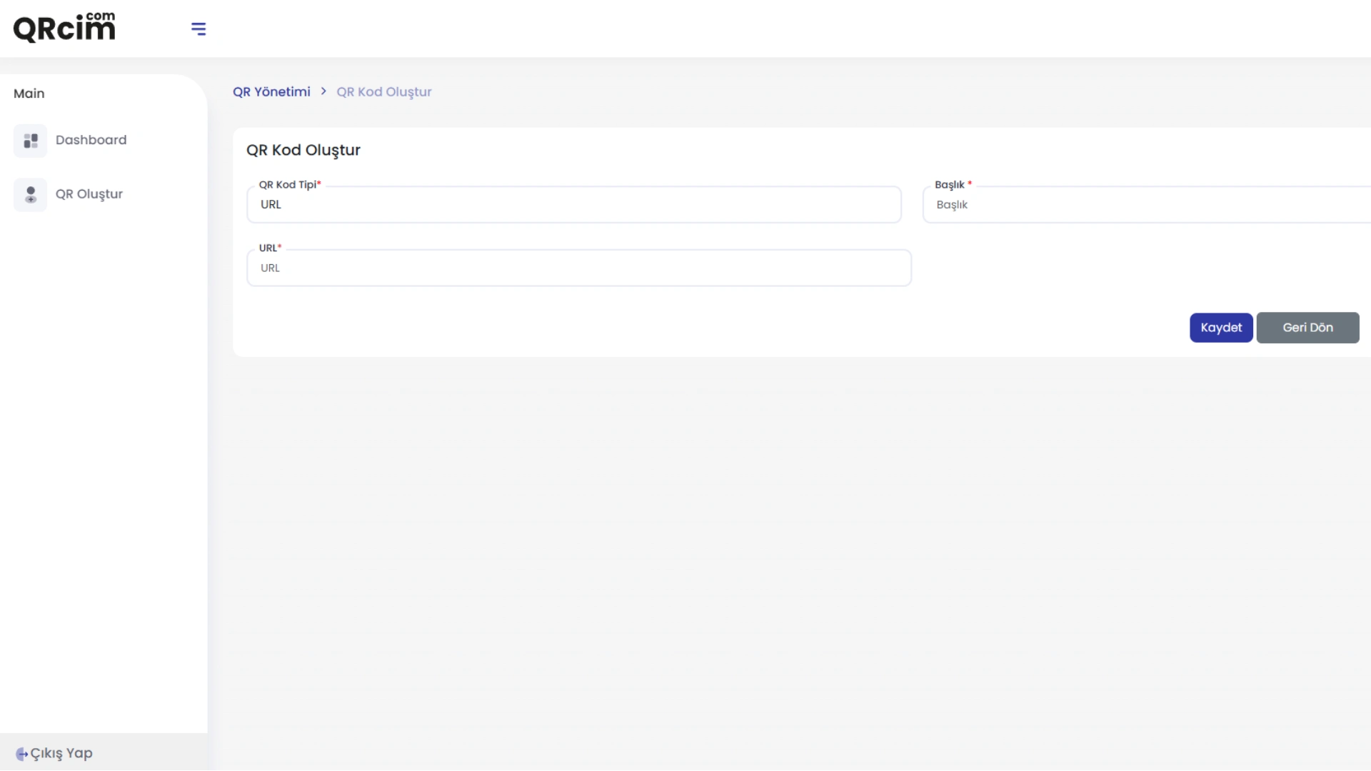Click the Çıkış Yap logout icon

(x=21, y=754)
